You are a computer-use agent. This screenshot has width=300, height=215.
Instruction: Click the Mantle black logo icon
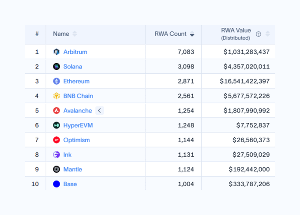coord(56,169)
